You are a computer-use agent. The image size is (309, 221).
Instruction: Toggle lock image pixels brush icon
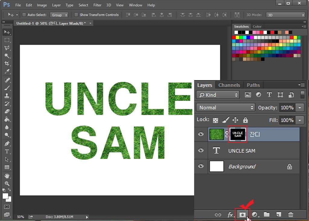click(x=225, y=120)
